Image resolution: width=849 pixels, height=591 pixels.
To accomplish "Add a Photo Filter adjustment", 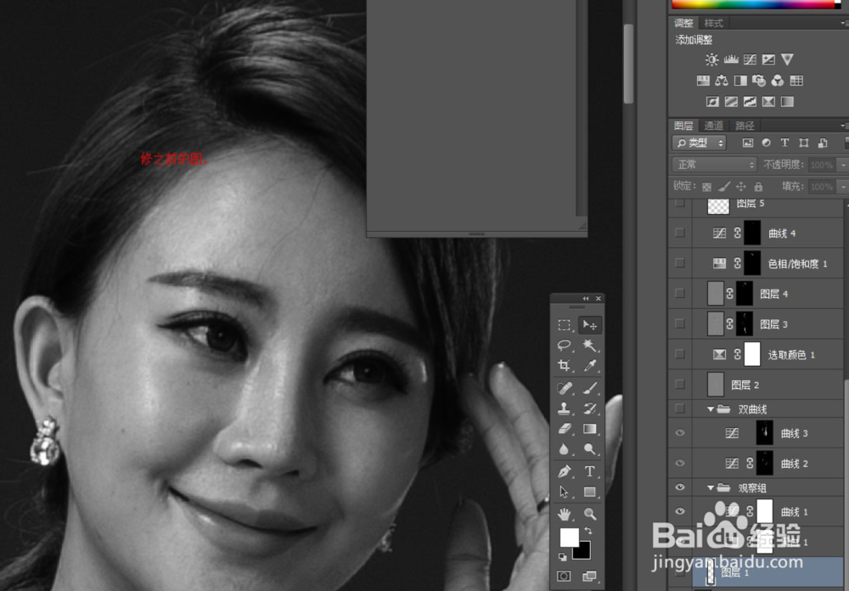I will coord(759,81).
